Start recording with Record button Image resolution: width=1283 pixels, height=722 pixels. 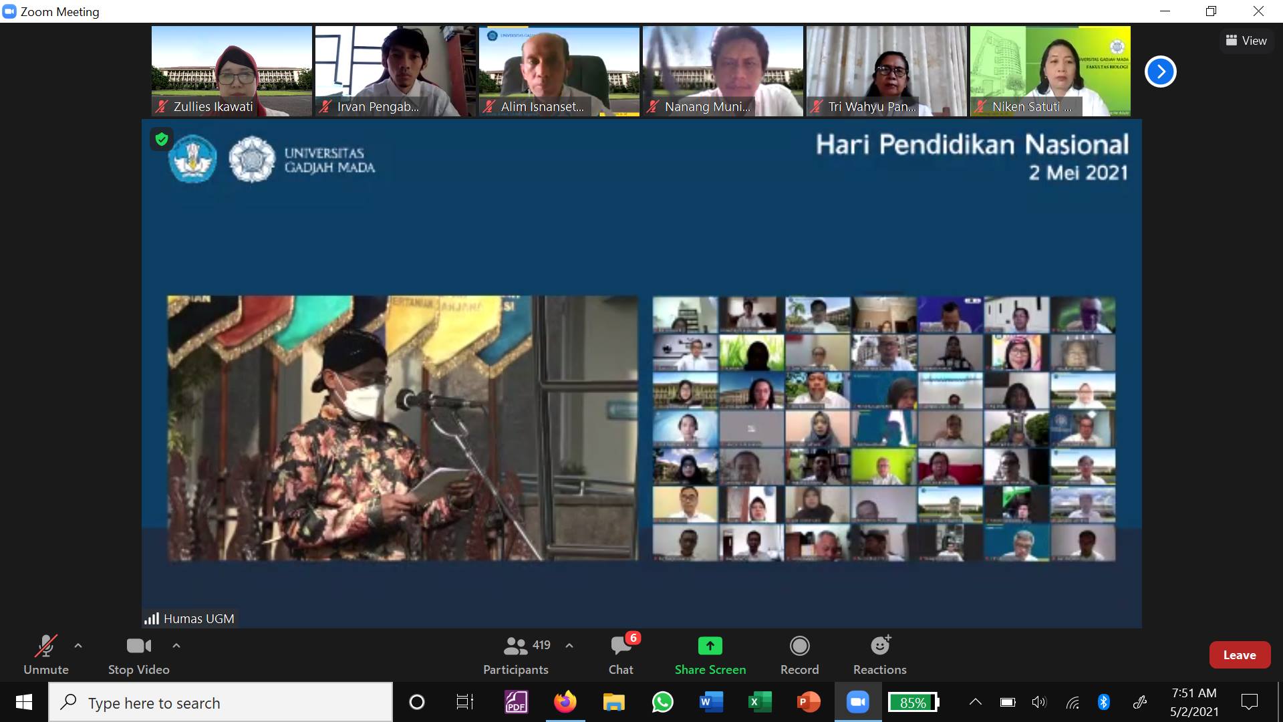(799, 655)
